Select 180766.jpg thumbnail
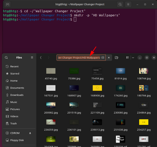 pyautogui.click(x=144, y=88)
